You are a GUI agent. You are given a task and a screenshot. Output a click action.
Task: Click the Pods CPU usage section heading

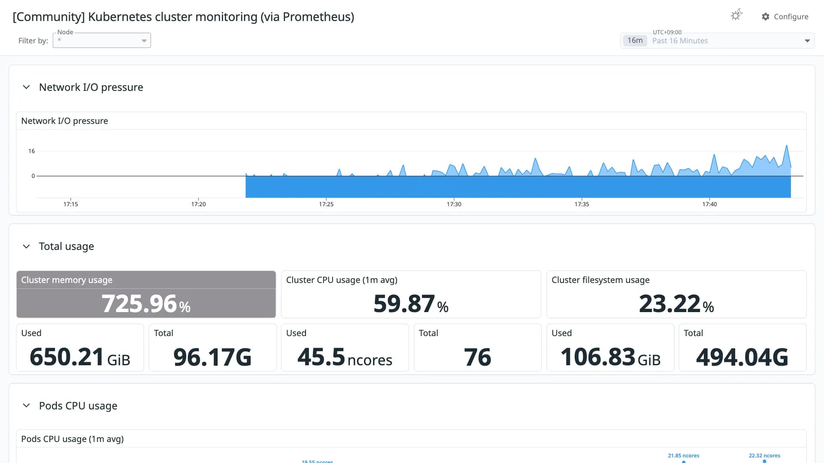[x=78, y=406]
